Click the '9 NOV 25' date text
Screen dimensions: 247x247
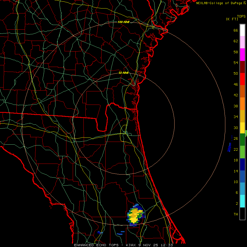[148, 245]
